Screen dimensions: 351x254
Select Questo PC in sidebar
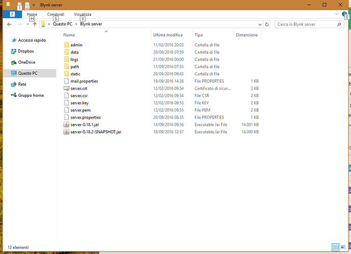(x=30, y=73)
